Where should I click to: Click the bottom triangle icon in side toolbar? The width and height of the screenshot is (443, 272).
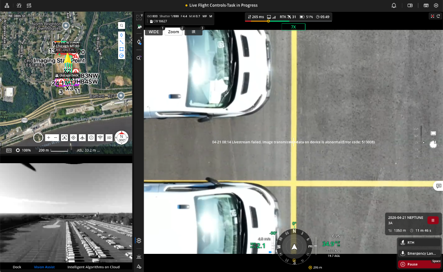(x=139, y=266)
